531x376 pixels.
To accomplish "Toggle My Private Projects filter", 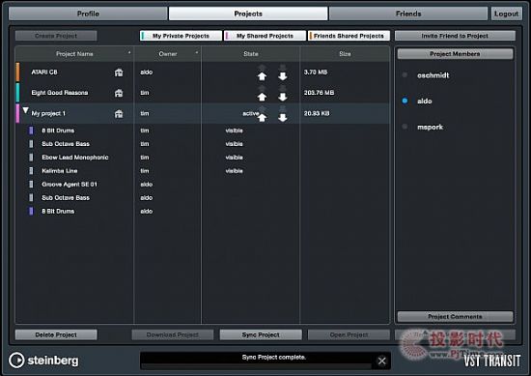I will (181, 36).
